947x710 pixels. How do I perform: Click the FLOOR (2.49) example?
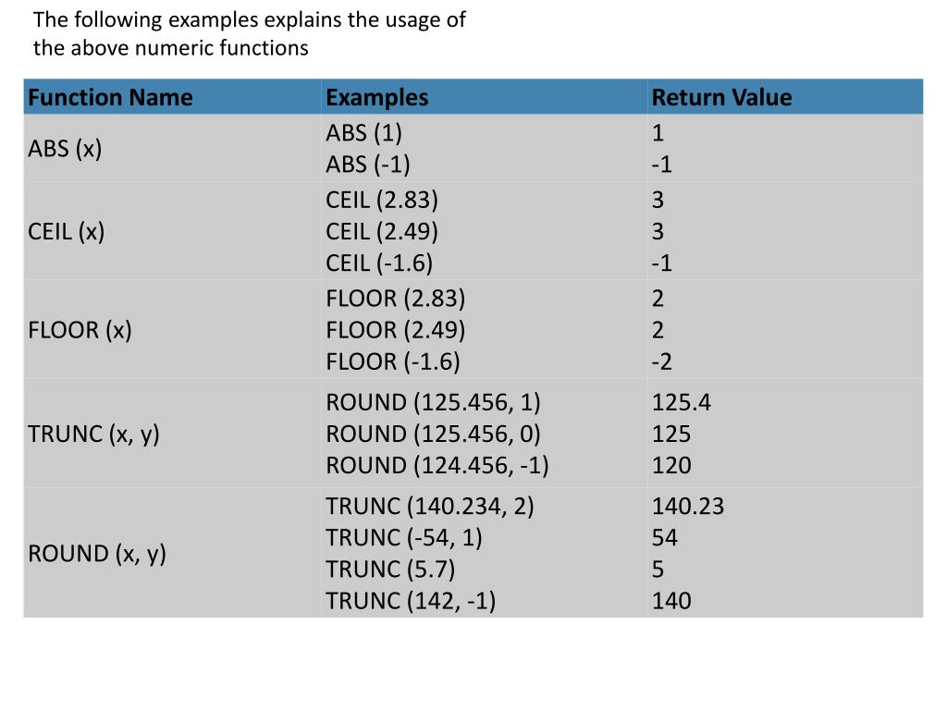[x=396, y=330]
